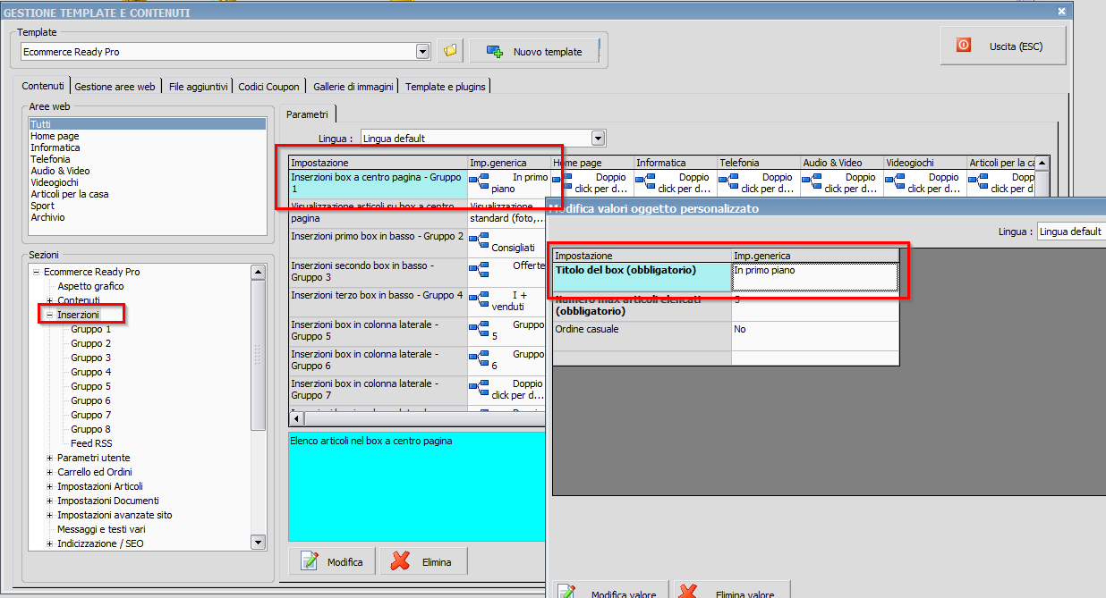Click the object icon in the Informatica column
Viewport: 1106px width, 598px height.
click(x=646, y=182)
